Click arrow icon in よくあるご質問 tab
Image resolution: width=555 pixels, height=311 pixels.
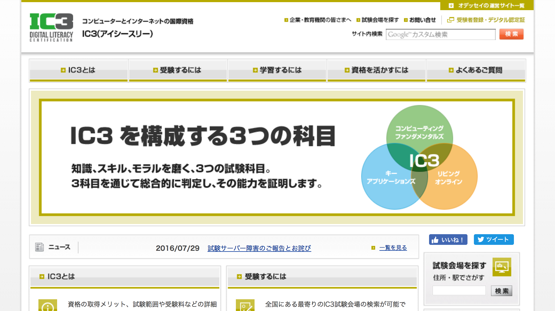point(451,70)
